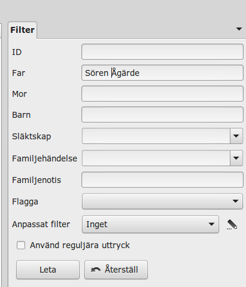The width and height of the screenshot is (246, 287).
Task: Click the Använd reguljära uttryck label
Action: coord(80,245)
